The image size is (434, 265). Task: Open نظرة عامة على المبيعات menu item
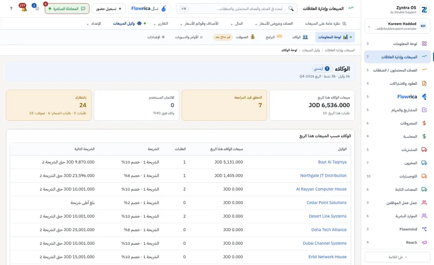point(326,24)
